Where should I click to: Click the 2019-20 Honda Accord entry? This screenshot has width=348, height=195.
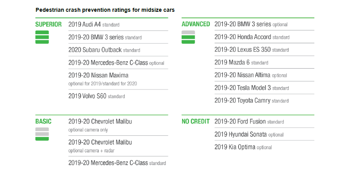coord(252,37)
